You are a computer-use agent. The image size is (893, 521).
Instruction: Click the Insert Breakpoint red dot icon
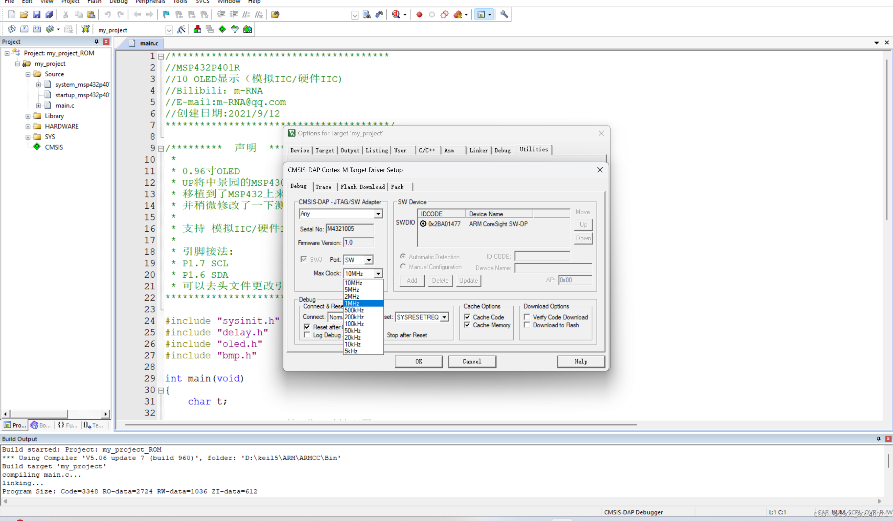[419, 15]
